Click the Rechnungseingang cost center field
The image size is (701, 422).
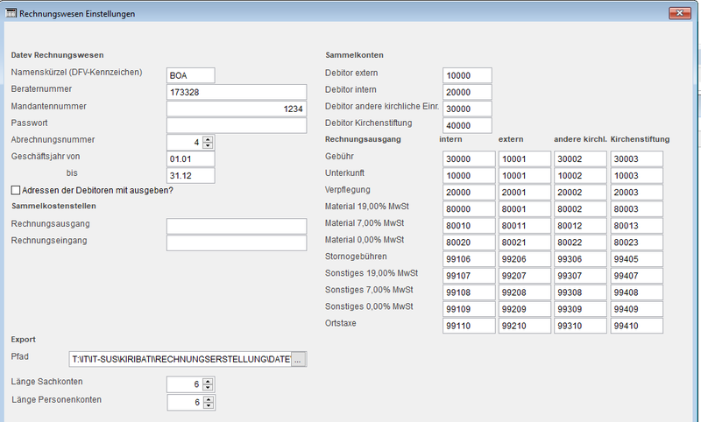pos(237,243)
